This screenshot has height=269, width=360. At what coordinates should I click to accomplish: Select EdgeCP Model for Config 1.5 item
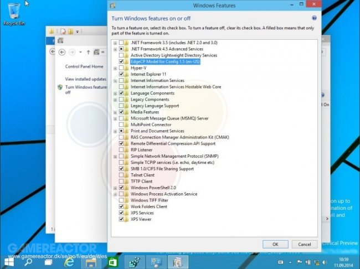[x=166, y=61]
